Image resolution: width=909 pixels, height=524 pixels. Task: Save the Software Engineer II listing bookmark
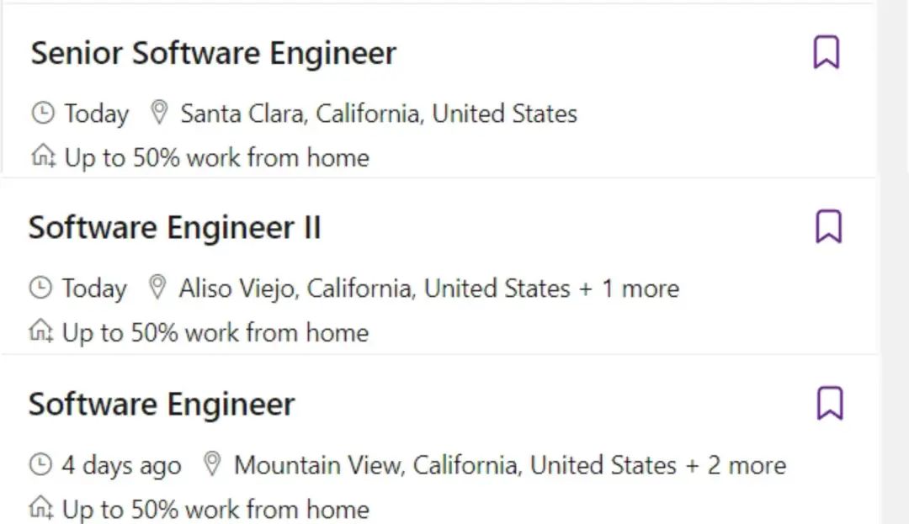pos(828,226)
